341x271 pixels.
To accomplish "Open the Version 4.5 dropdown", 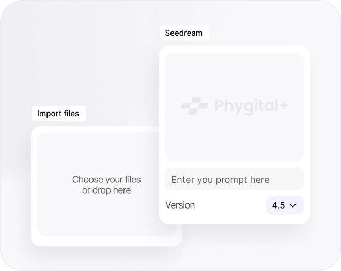I will [x=284, y=205].
